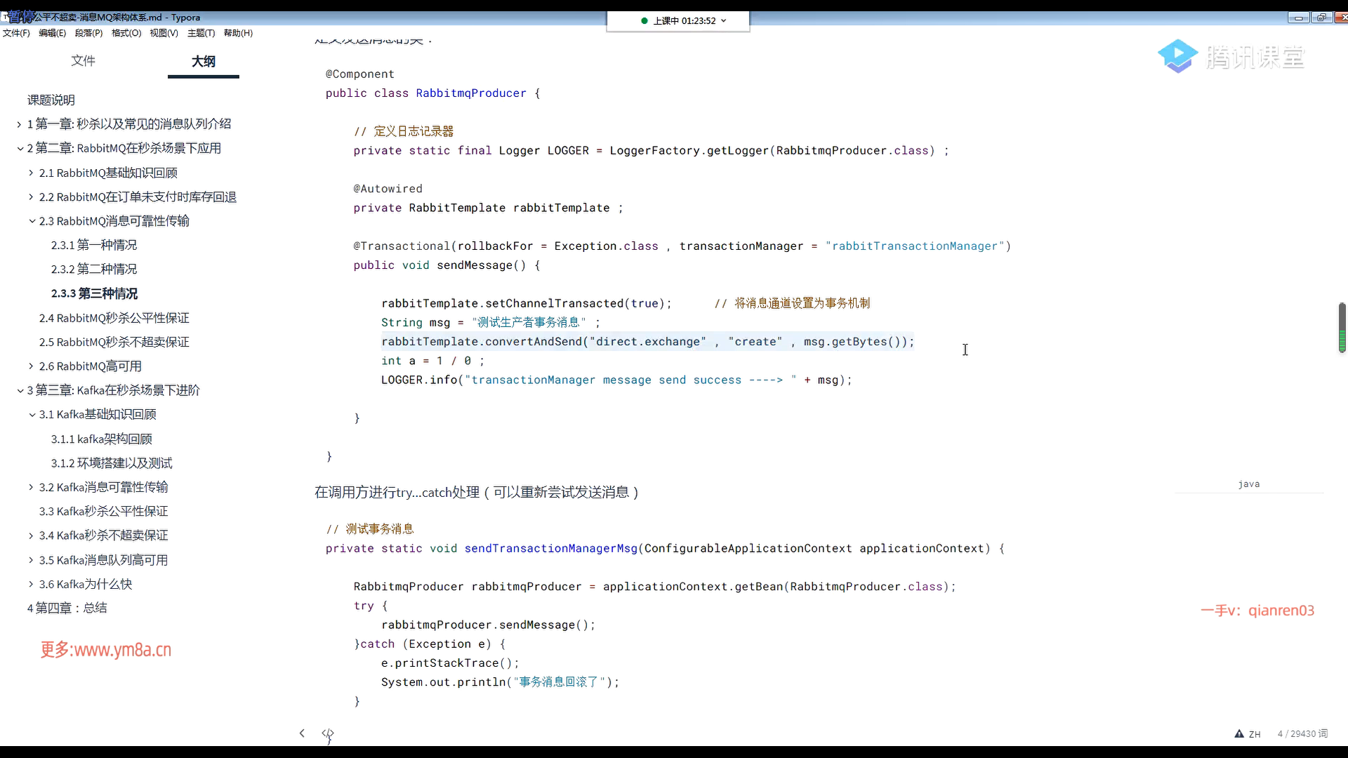Click the word count in status bar
This screenshot has height=758, width=1348.
(x=1302, y=733)
